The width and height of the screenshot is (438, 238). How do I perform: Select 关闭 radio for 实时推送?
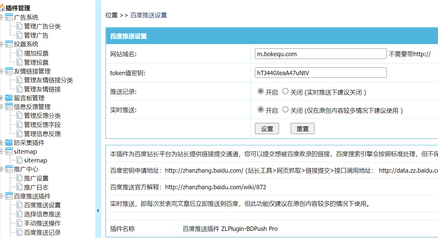coord(285,110)
